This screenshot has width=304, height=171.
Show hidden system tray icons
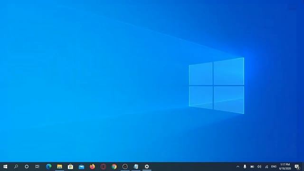coord(238,167)
